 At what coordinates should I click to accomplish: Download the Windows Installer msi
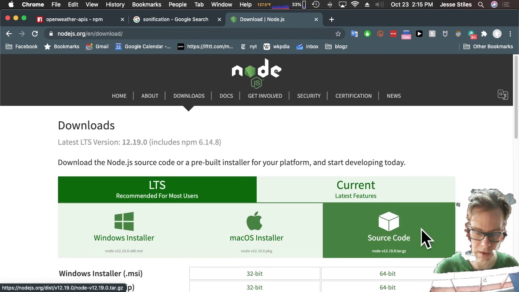(x=124, y=230)
